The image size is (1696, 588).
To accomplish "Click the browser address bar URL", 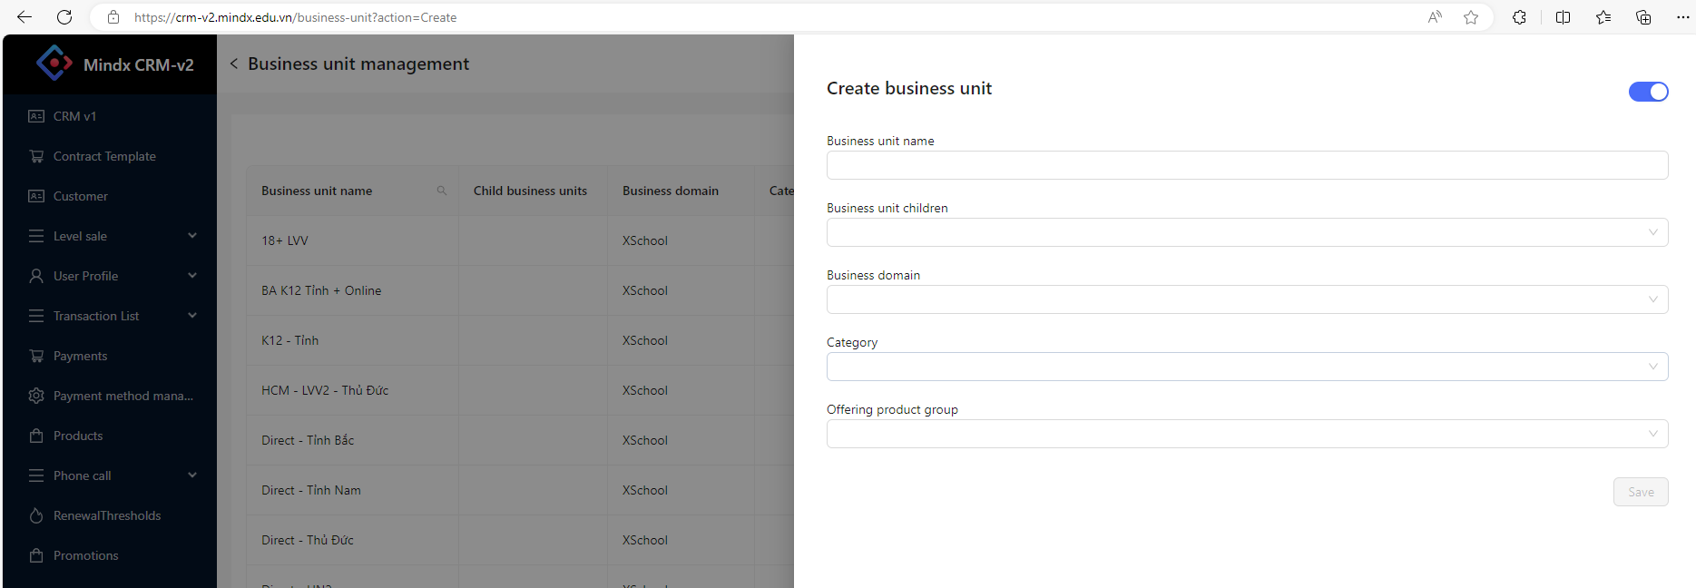I will click(x=296, y=17).
